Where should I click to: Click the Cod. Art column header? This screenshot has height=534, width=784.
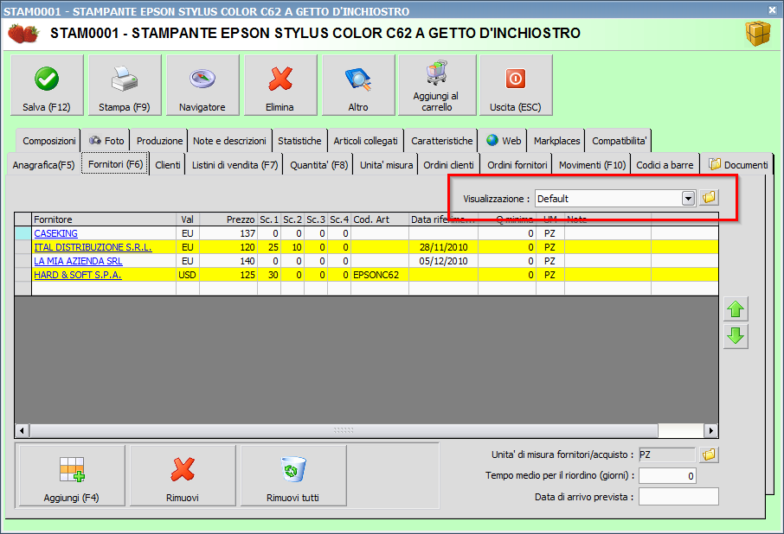click(x=380, y=219)
